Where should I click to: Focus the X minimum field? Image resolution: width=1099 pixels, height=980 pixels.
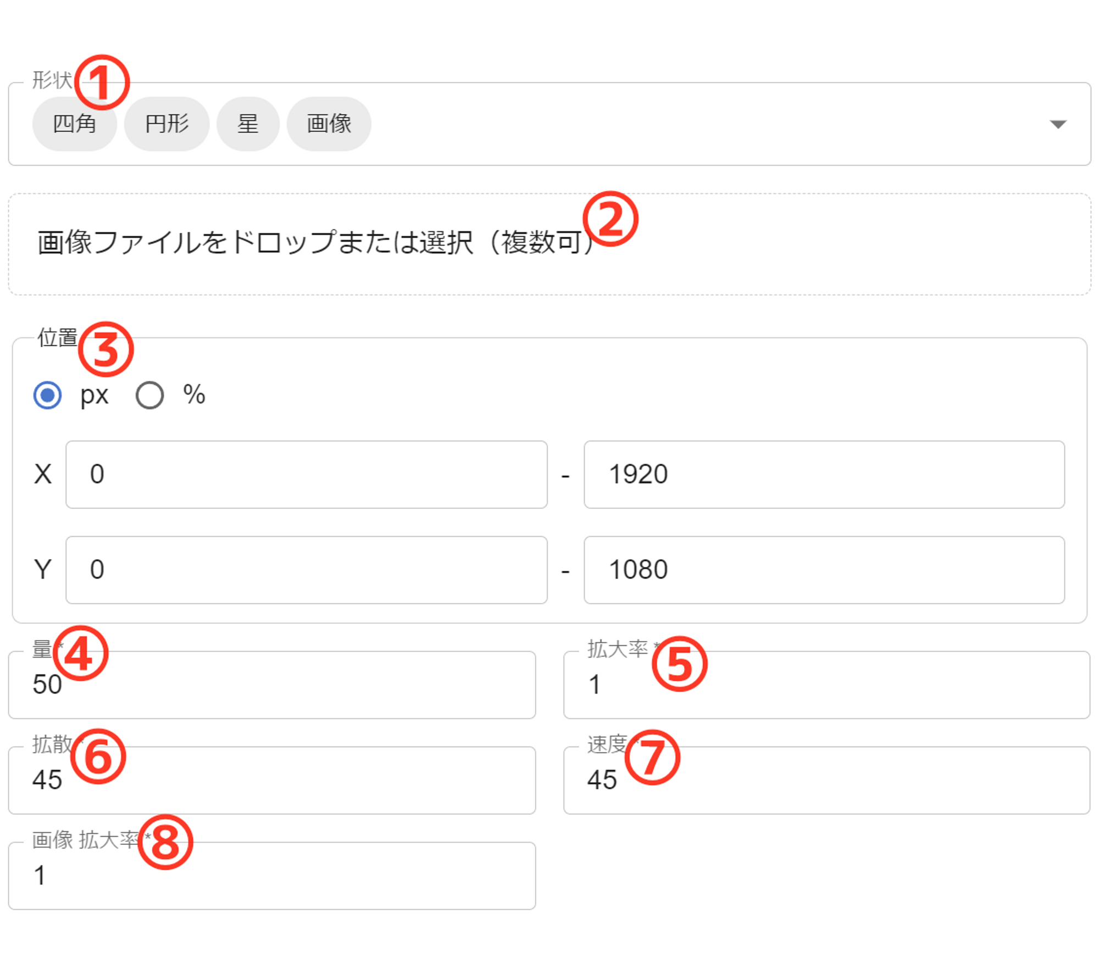pyautogui.click(x=306, y=475)
